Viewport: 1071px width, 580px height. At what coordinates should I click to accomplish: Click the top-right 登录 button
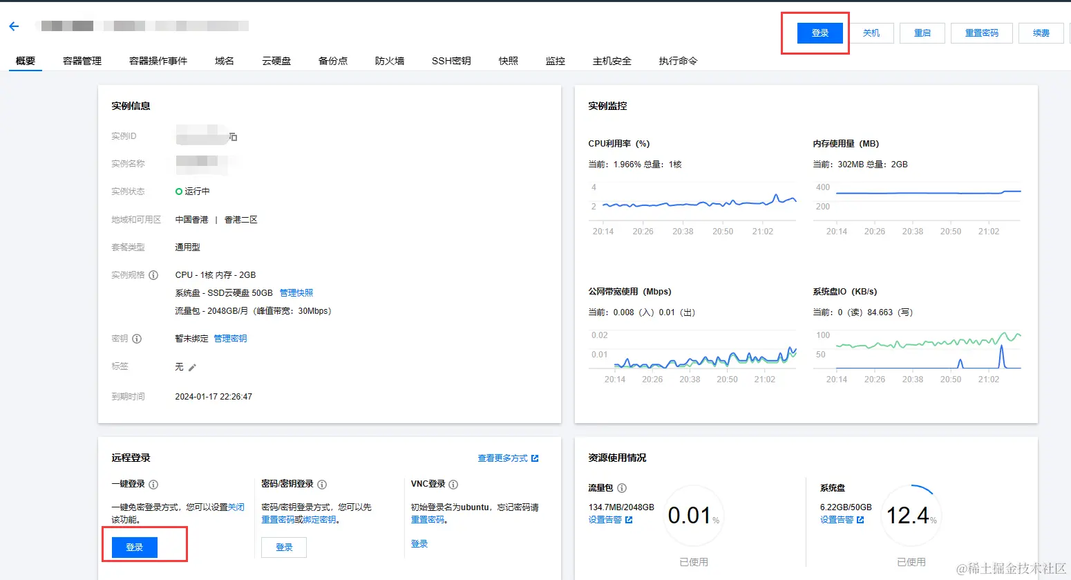click(819, 32)
